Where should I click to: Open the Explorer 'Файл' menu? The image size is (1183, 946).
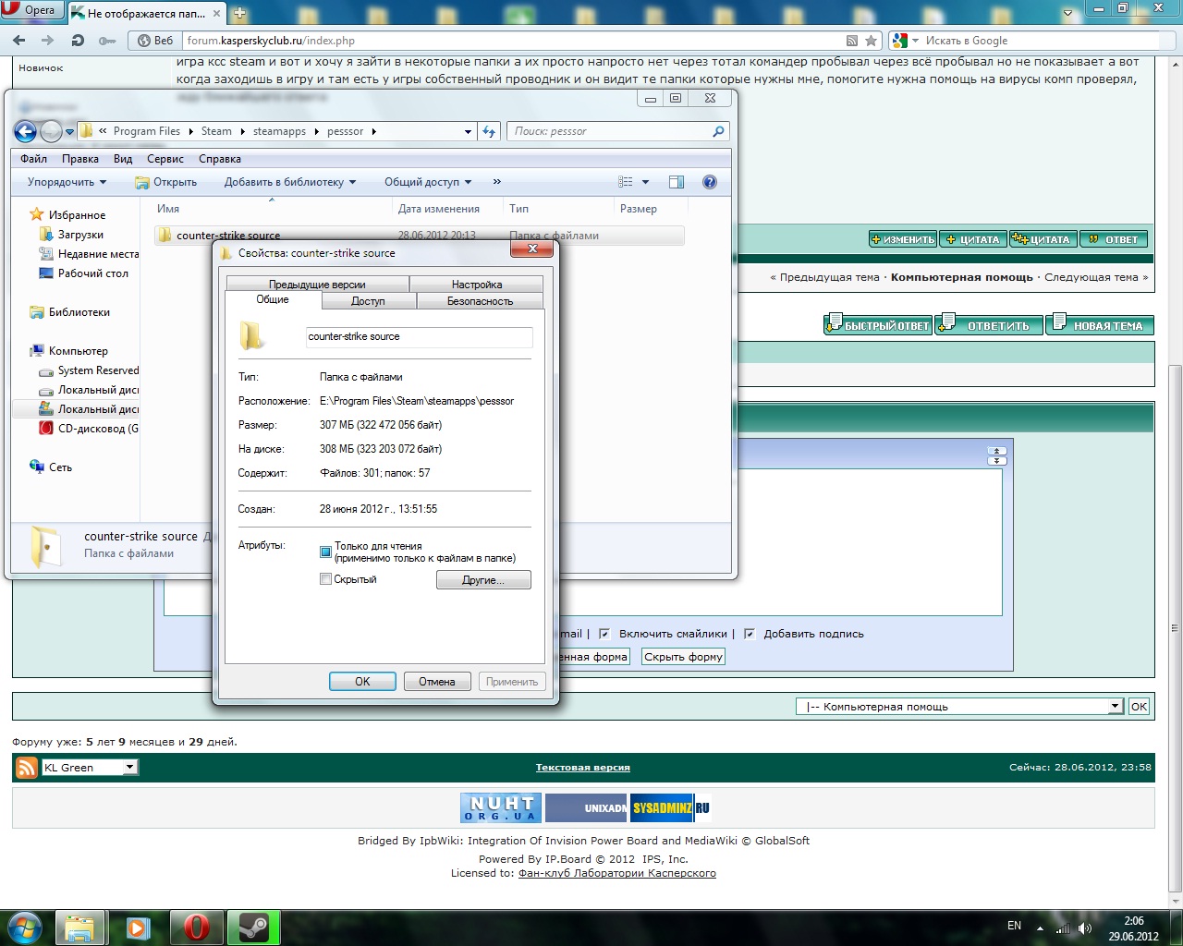[34, 159]
